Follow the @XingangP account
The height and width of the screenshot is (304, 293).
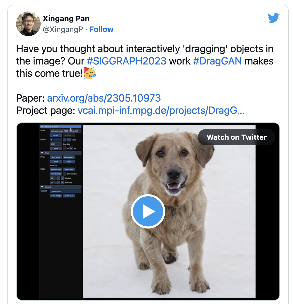tap(101, 29)
